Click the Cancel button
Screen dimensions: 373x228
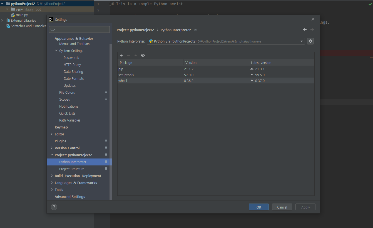pyautogui.click(x=282, y=207)
